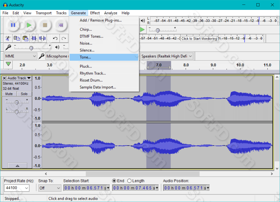
Task: Open the Snap To dropdown
Action: click(50, 188)
